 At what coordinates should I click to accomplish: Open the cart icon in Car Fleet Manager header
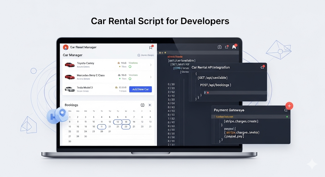coord(151,47)
